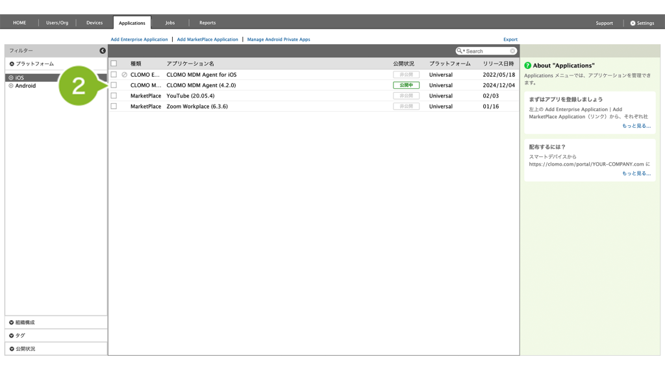Sort by the リリース日時 column header
665x374 pixels.
tap(498, 64)
